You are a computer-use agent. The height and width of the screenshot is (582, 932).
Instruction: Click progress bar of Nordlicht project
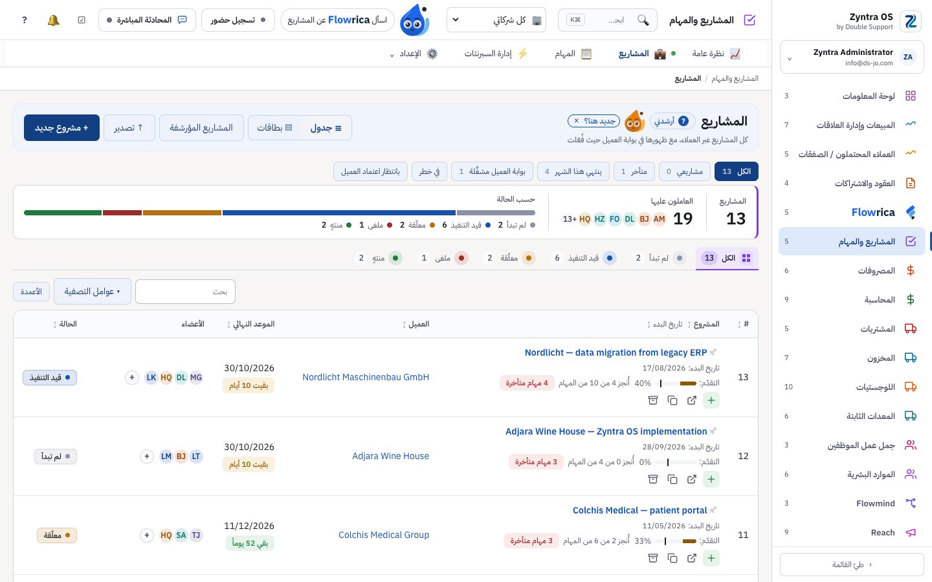[676, 383]
